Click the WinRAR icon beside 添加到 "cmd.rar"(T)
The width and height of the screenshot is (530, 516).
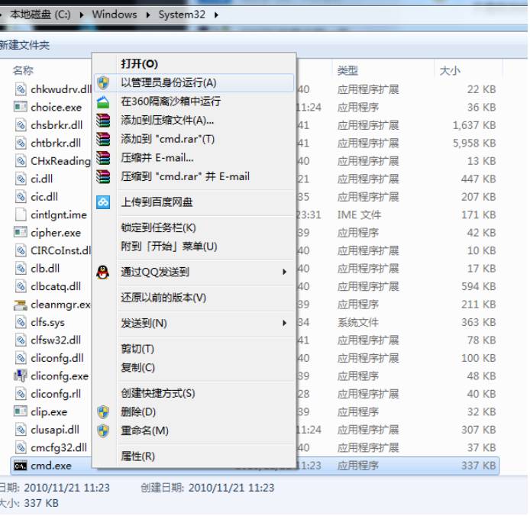tap(103, 139)
